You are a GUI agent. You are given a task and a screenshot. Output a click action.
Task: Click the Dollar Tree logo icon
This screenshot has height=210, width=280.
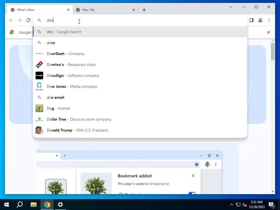point(39,119)
